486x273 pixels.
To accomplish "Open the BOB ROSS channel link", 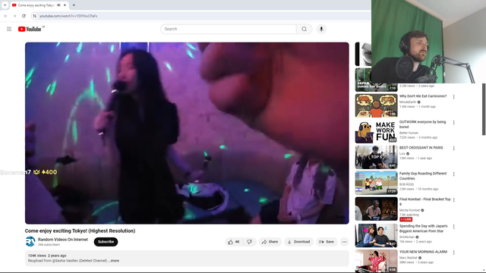I will pyautogui.click(x=406, y=184).
